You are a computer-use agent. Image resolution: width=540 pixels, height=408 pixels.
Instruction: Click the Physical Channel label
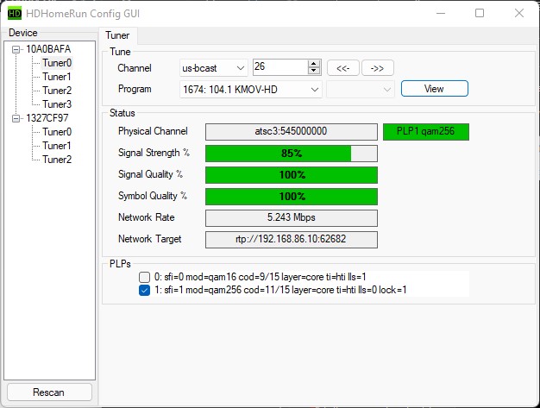tap(153, 131)
